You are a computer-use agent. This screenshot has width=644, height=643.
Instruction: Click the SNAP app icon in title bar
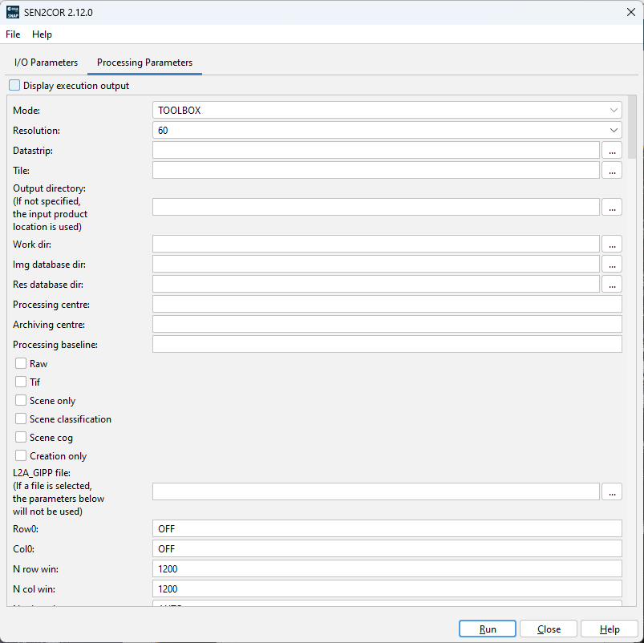click(x=13, y=12)
